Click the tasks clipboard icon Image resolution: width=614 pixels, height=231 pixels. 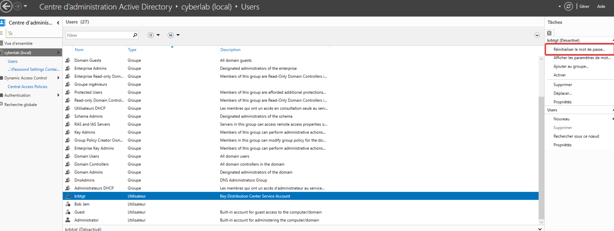549,33
